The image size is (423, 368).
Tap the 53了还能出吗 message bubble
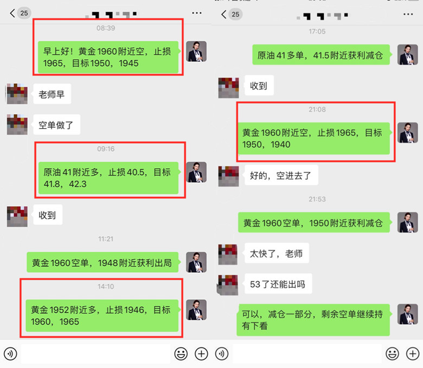[278, 283]
